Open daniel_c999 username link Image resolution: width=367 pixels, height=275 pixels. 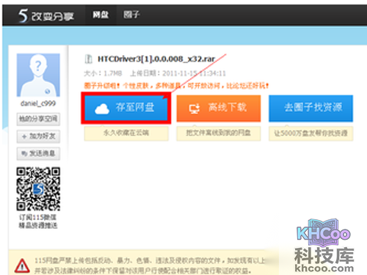38,103
